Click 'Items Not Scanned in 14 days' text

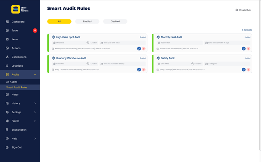coord(219,43)
